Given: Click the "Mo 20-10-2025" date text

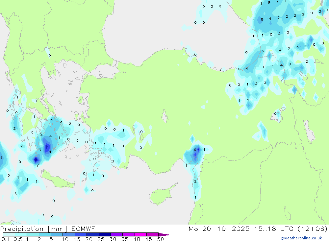Looking at the screenshot, I should pos(219,229).
